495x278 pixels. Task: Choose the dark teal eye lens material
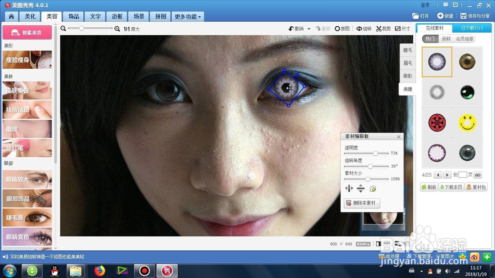[467, 153]
